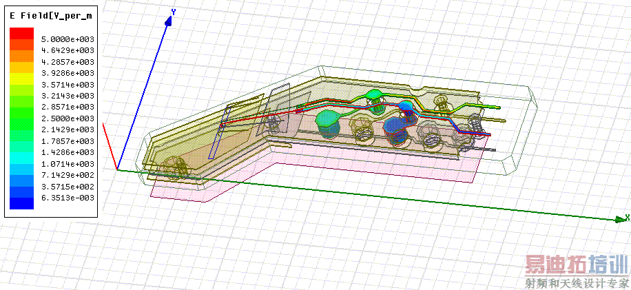Image resolution: width=631 pixels, height=290 pixels.
Task: Click the legend value 3.9286e+003
Action: pos(68,73)
